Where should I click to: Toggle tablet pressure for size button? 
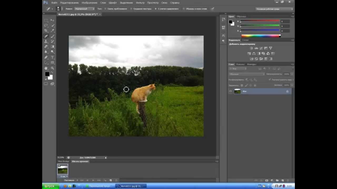pyautogui.click(x=212, y=9)
